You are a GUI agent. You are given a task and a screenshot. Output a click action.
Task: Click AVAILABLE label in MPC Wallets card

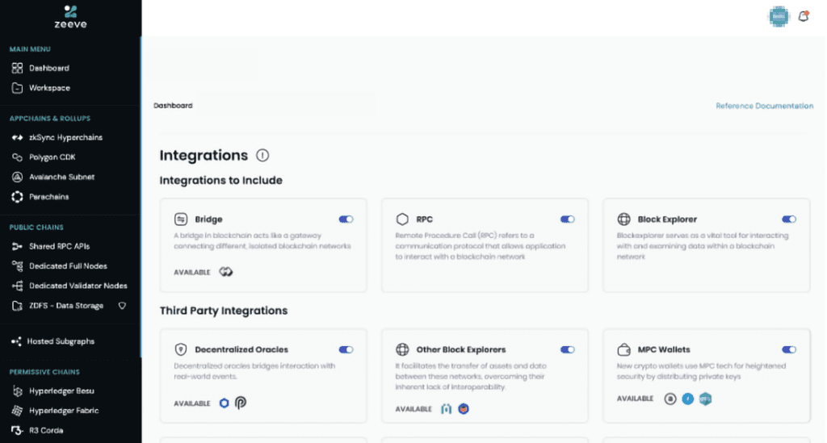pos(635,399)
